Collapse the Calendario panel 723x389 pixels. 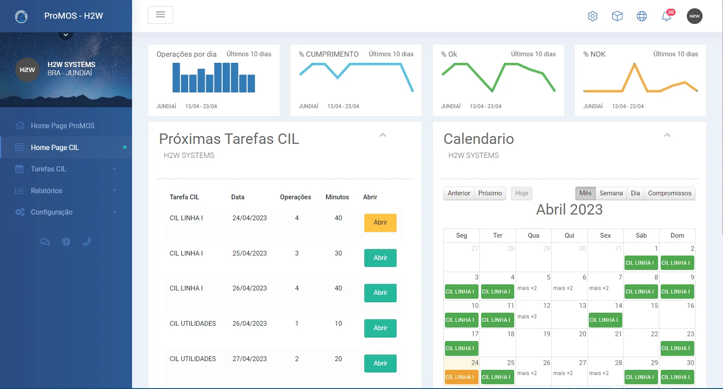667,135
